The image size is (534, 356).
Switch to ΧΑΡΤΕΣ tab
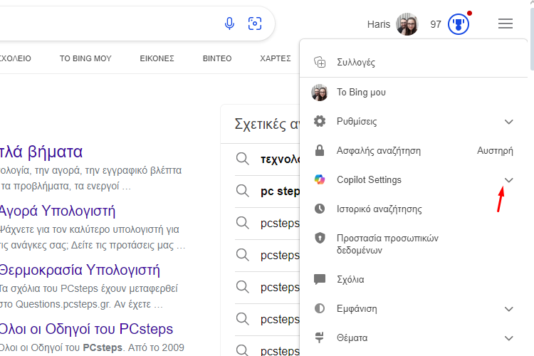point(276,58)
